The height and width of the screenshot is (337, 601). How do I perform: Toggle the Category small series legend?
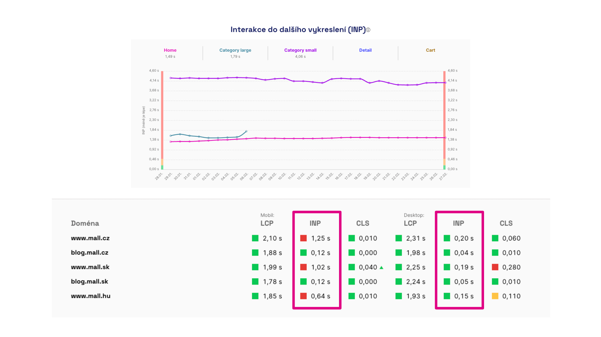(300, 50)
